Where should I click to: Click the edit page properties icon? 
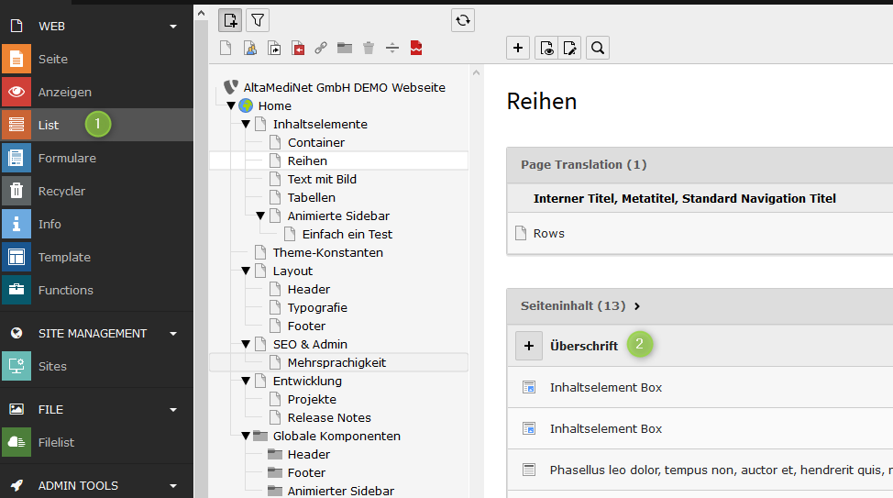(x=571, y=48)
